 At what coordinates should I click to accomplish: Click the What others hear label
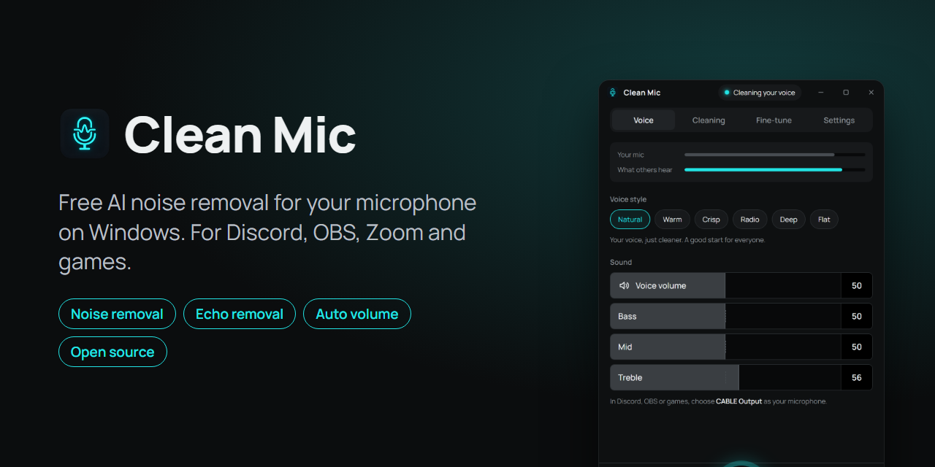point(645,170)
